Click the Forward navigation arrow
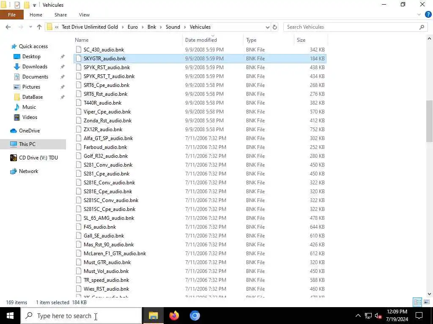This screenshot has height=324, width=433. (21, 27)
